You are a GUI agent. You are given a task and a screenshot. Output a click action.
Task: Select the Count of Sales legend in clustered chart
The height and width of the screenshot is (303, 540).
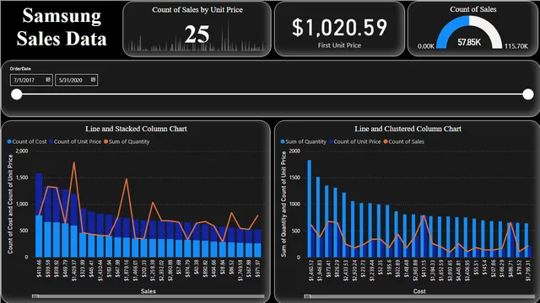tap(404, 141)
